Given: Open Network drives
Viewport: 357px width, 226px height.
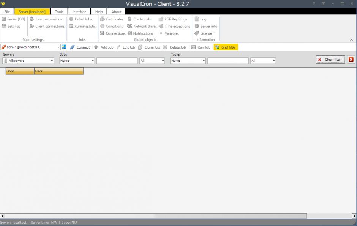Looking at the screenshot, I should coord(142,26).
